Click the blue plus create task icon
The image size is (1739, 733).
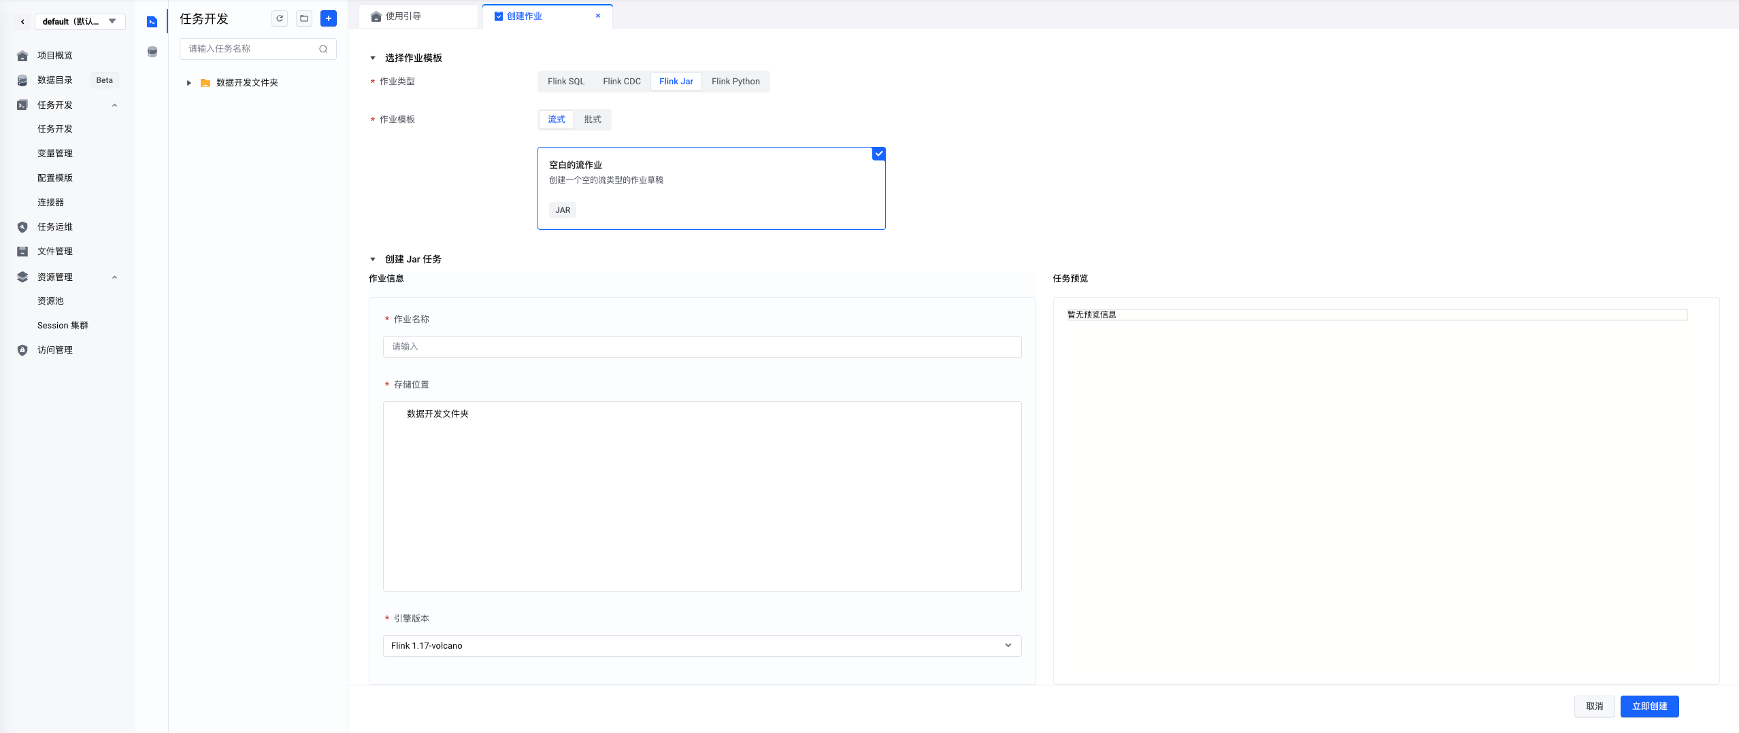(x=329, y=18)
